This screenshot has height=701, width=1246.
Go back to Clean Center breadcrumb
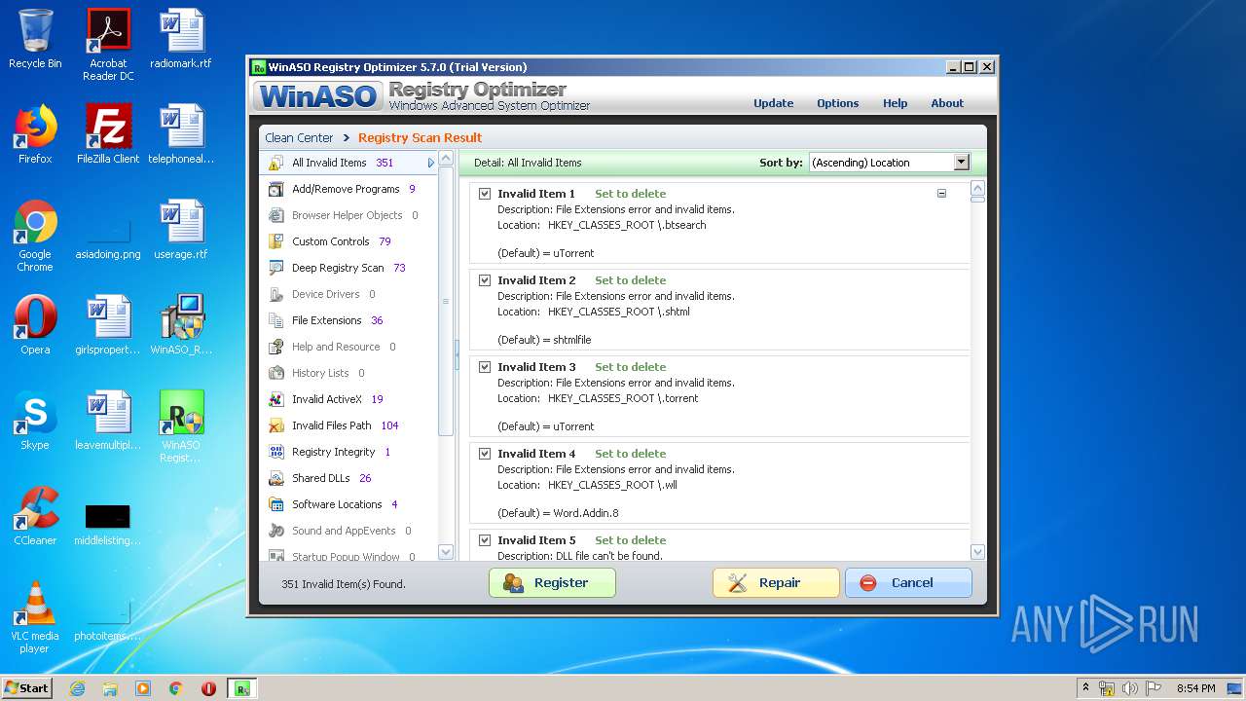point(299,138)
